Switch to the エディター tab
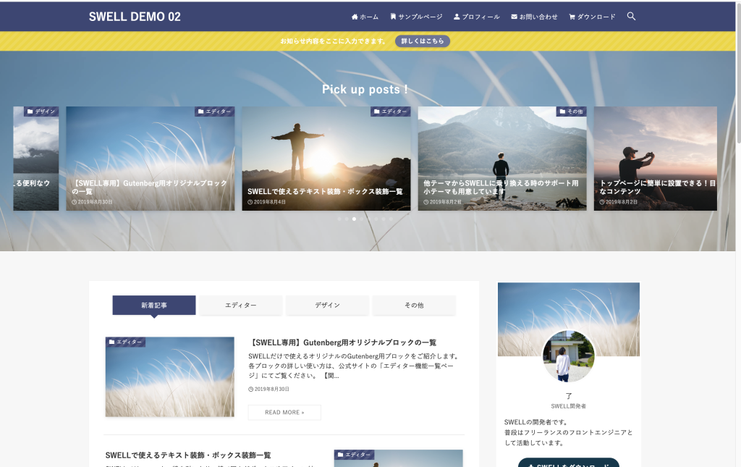This screenshot has height=467, width=741. [x=240, y=305]
